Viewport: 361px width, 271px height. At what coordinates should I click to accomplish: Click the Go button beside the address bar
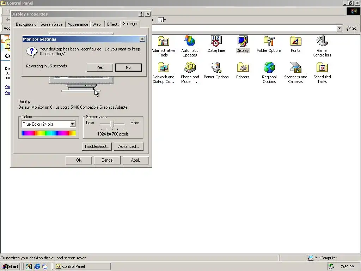pyautogui.click(x=351, y=28)
